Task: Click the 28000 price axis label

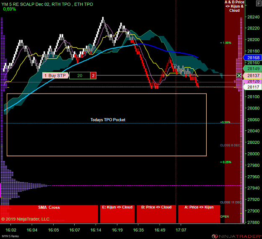Action: tap(254, 154)
